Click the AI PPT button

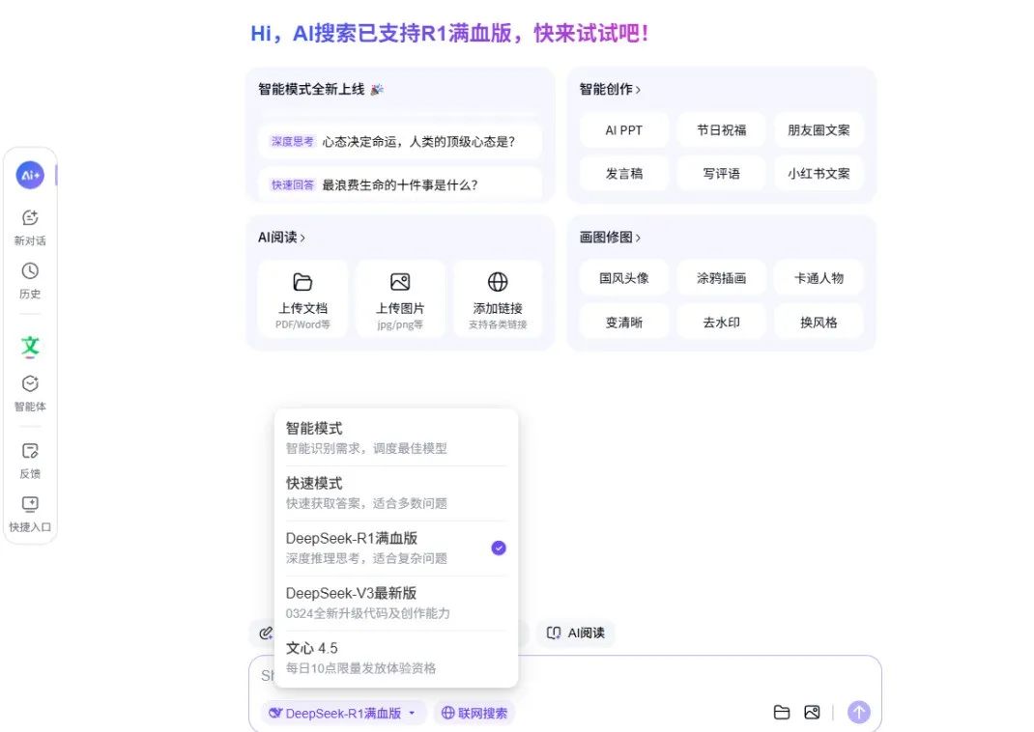pos(624,129)
